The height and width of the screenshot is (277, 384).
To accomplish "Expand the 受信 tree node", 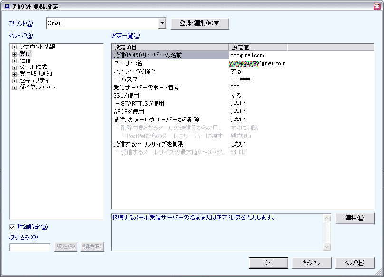I will (x=15, y=54).
